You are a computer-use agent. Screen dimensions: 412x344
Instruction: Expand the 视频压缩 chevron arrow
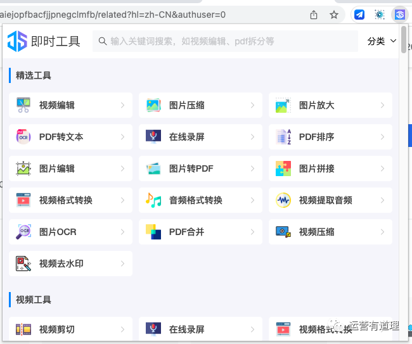click(x=383, y=232)
